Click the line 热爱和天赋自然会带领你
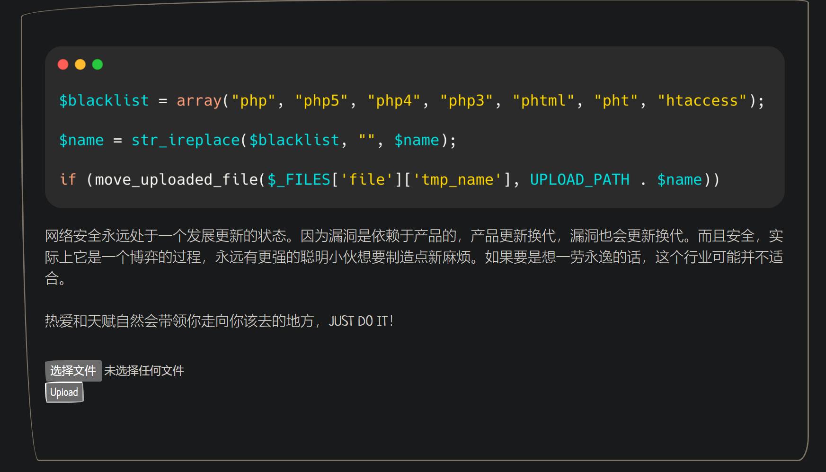826x472 pixels. pos(219,321)
